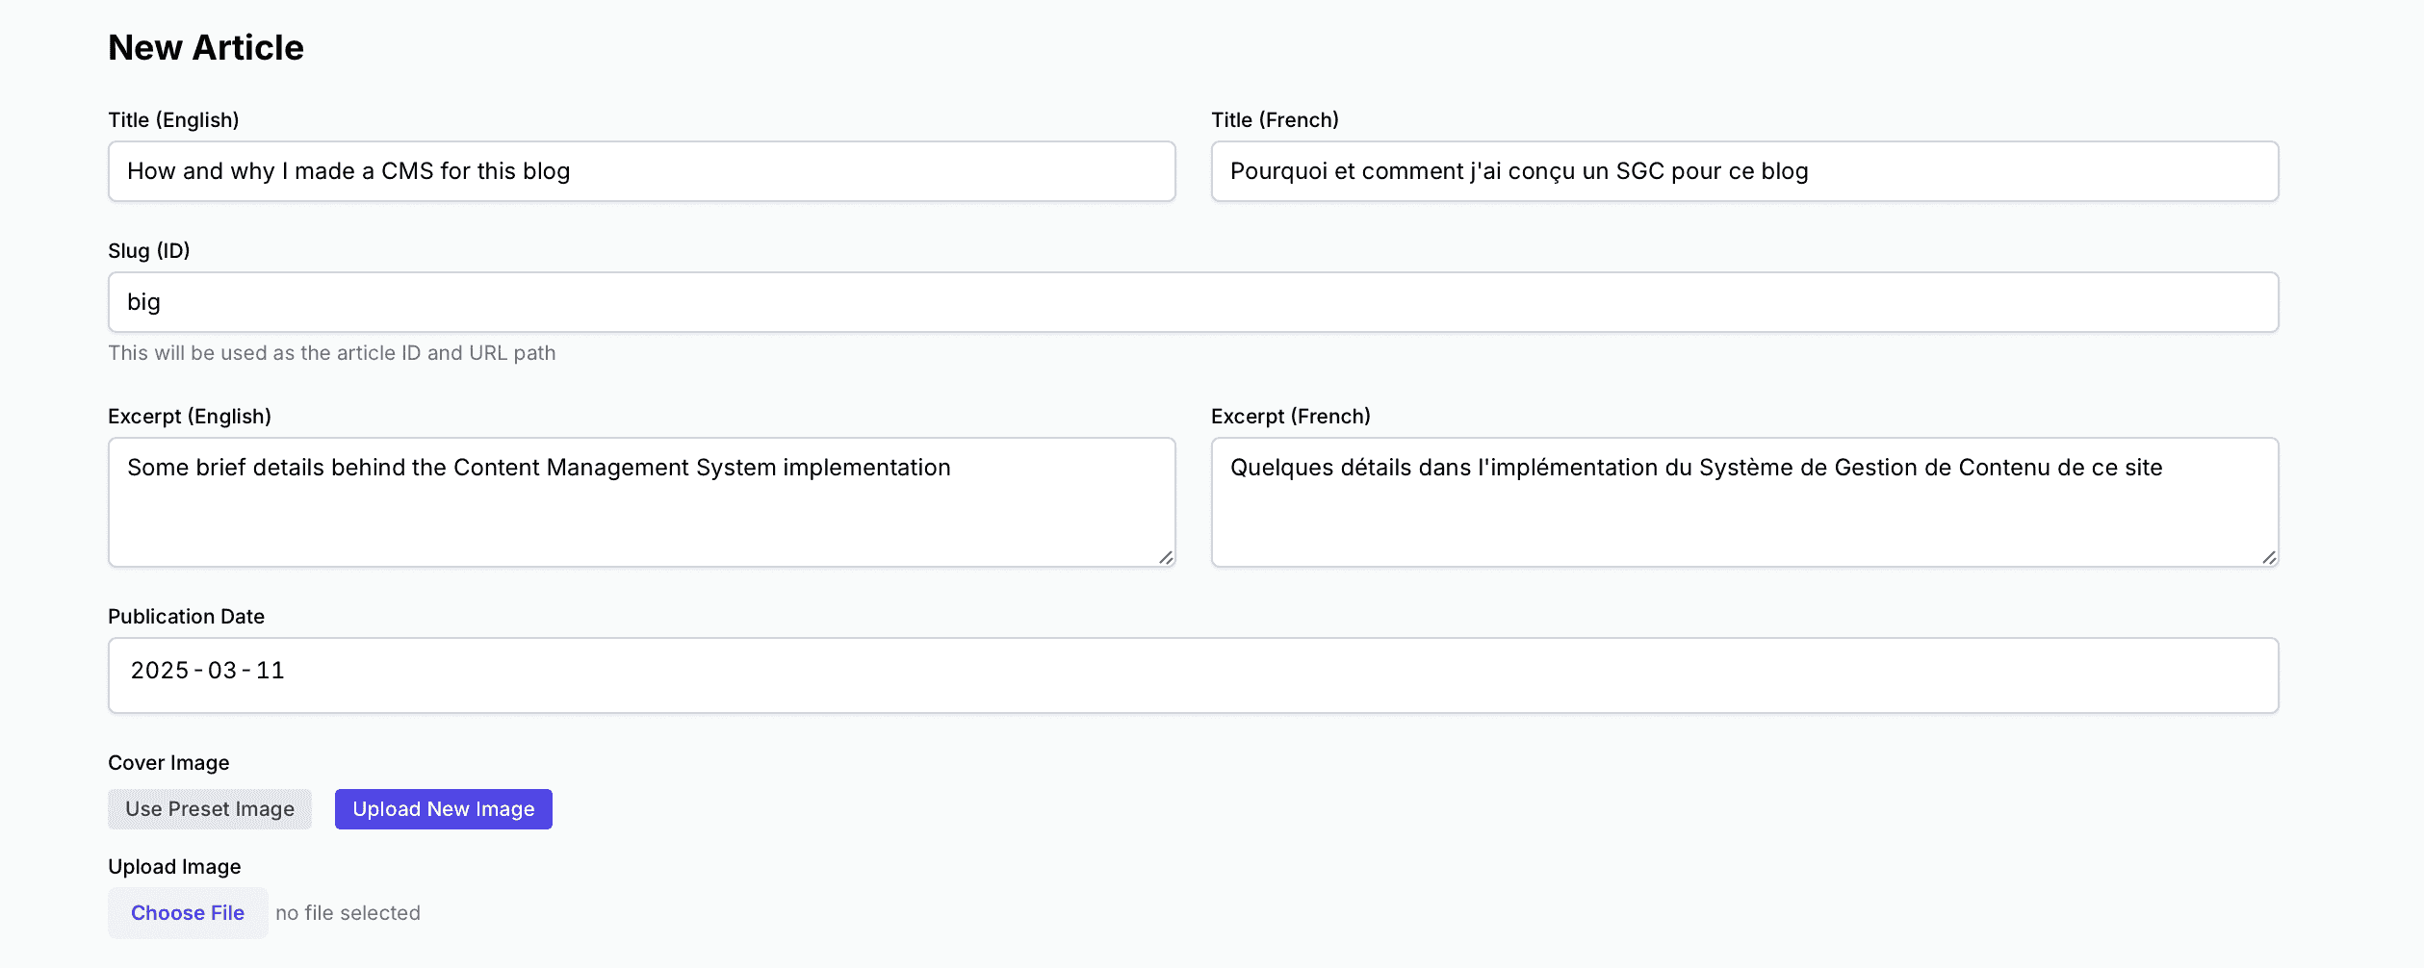Click the month 03 in date
The image size is (2424, 968).
pos(222,671)
